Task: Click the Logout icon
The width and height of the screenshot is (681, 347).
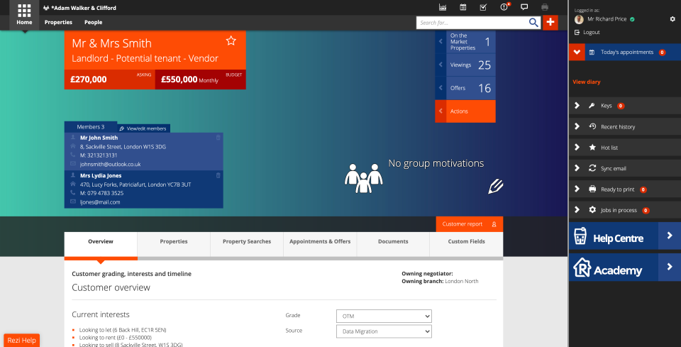Action: coord(577,32)
